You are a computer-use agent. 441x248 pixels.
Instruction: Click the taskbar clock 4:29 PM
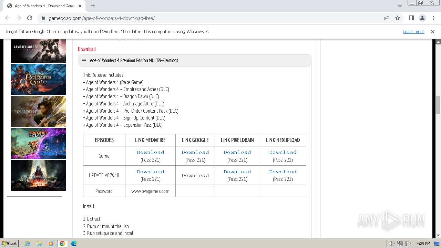(423, 244)
